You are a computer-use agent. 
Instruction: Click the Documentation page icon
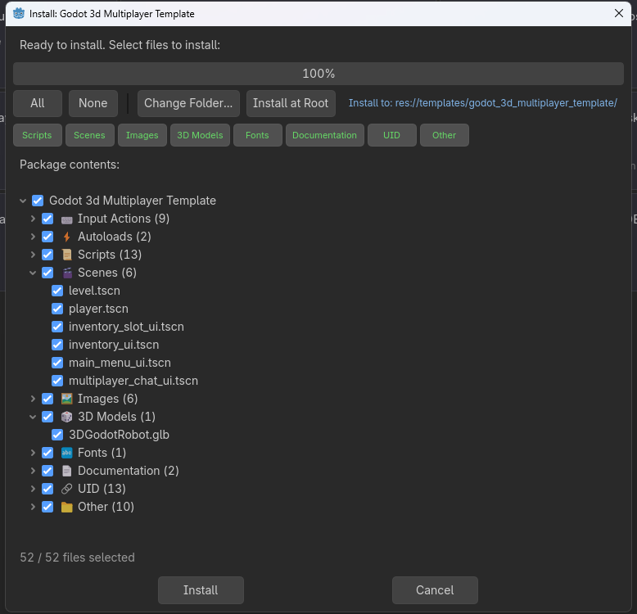pyautogui.click(x=66, y=471)
